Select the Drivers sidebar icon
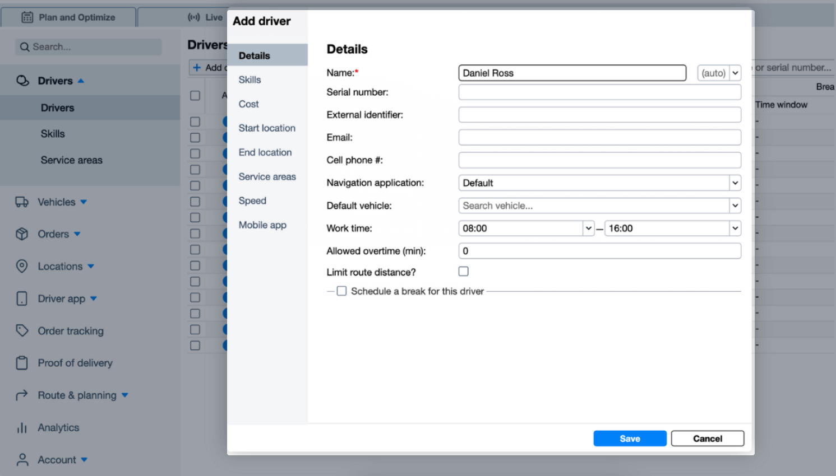Viewport: 836px width, 476px height. point(21,81)
